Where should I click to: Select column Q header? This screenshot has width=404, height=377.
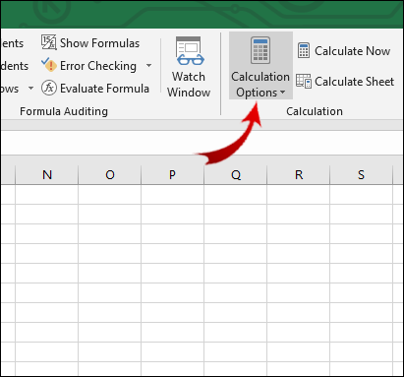(x=236, y=174)
